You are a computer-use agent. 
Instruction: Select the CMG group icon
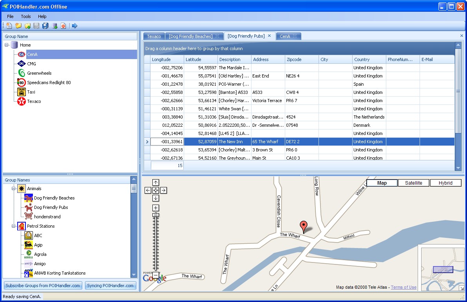pos(22,64)
